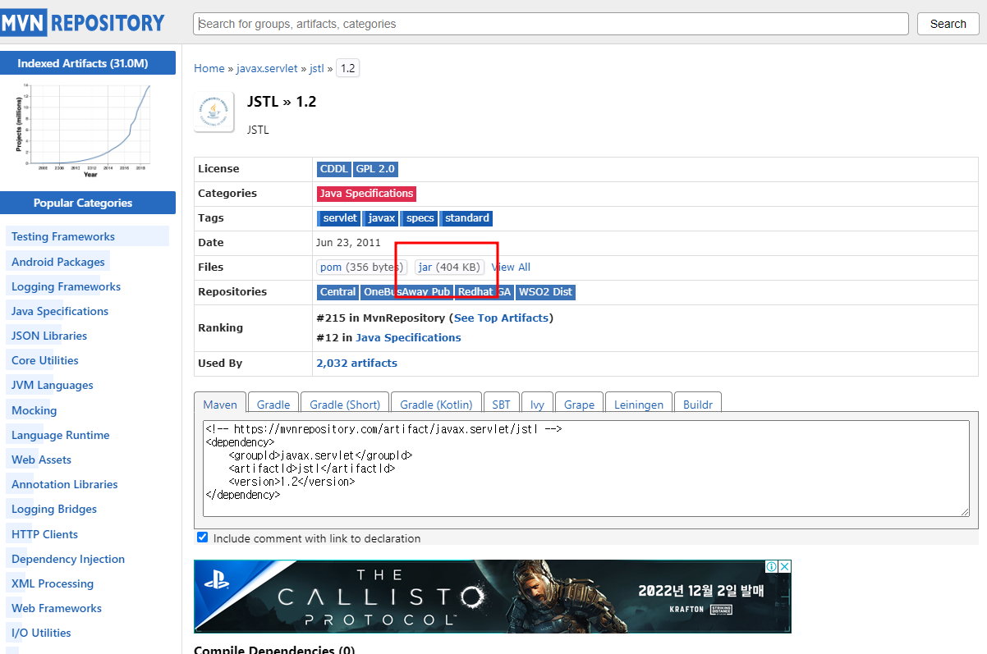Screen dimensions: 987x654
Task: Switch to the Grape tab
Action: [579, 404]
